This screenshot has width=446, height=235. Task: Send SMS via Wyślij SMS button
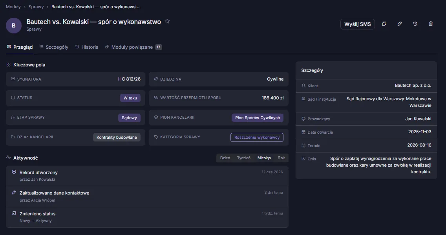click(x=358, y=24)
